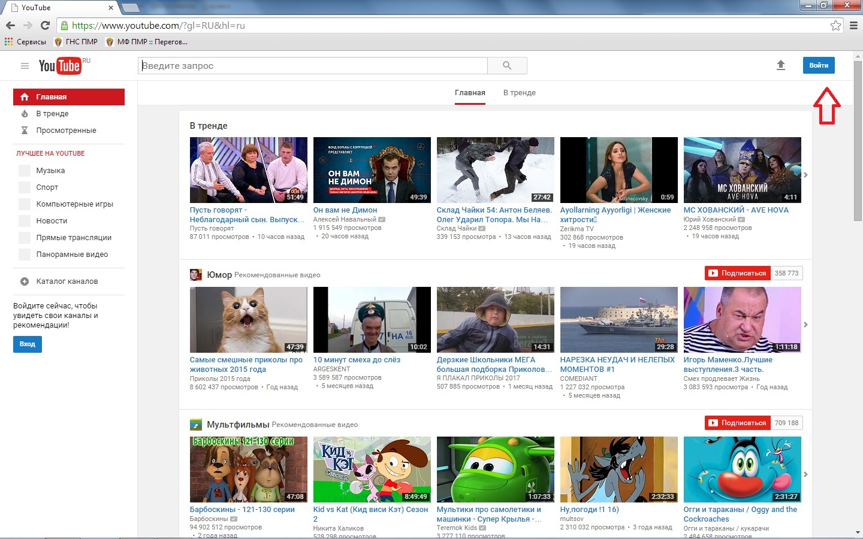Go back with browser back arrow
The height and width of the screenshot is (539, 863).
[10, 25]
